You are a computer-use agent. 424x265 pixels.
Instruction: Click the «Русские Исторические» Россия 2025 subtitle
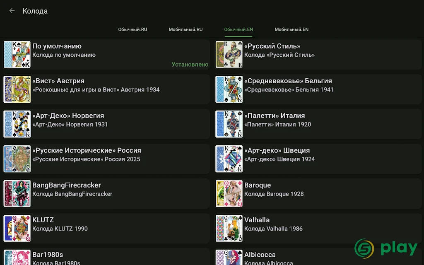click(86, 159)
